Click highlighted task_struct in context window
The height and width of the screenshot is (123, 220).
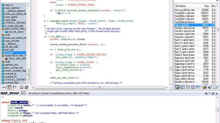tap(19, 102)
